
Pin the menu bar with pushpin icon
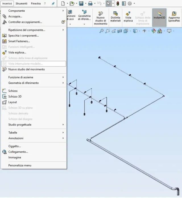53,3
